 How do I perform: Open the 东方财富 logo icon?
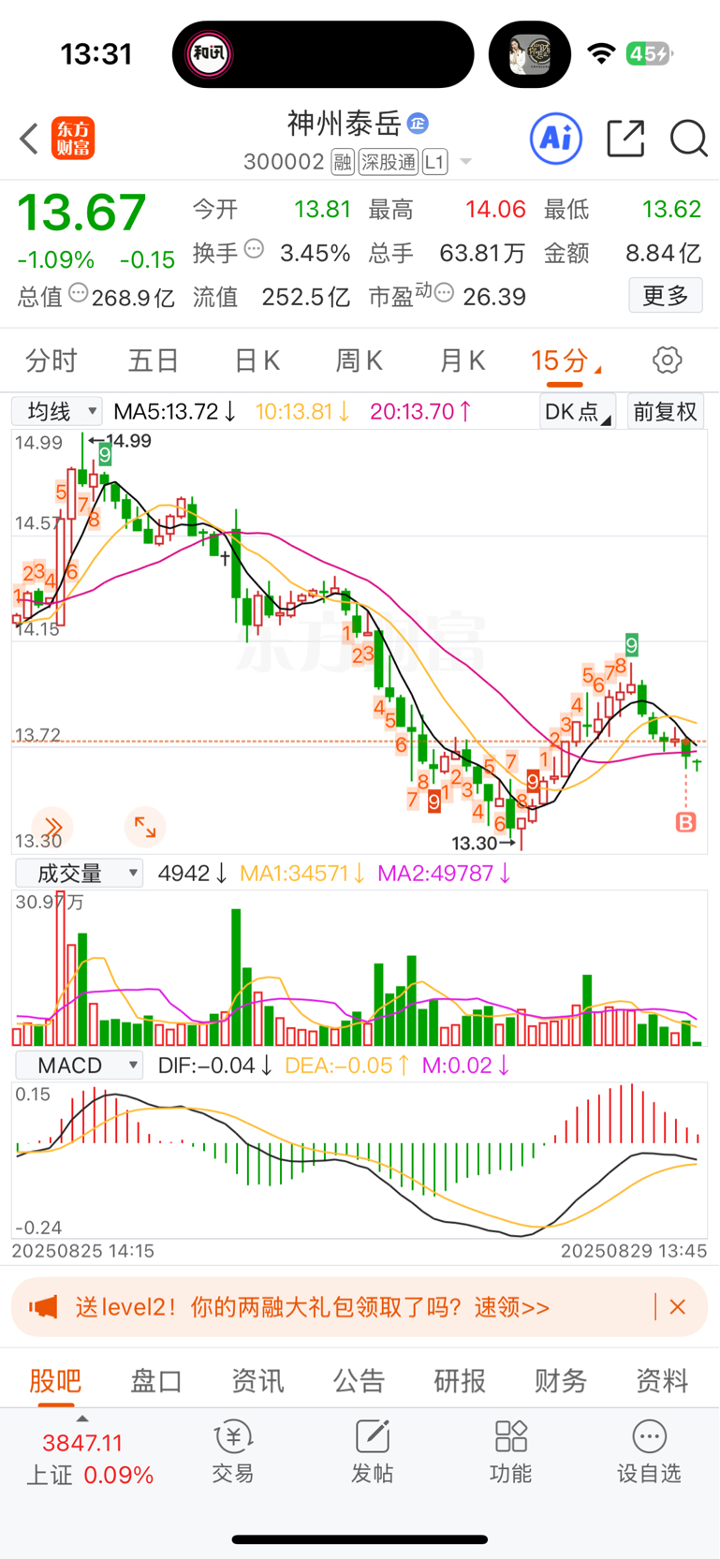(73, 139)
